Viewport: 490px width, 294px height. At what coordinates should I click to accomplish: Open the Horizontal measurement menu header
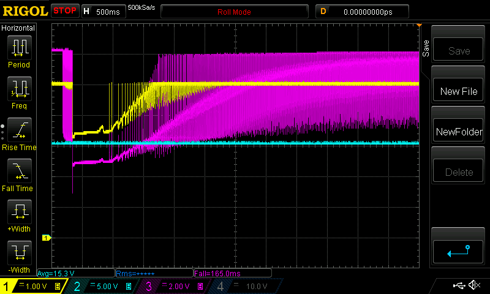pyautogui.click(x=18, y=28)
